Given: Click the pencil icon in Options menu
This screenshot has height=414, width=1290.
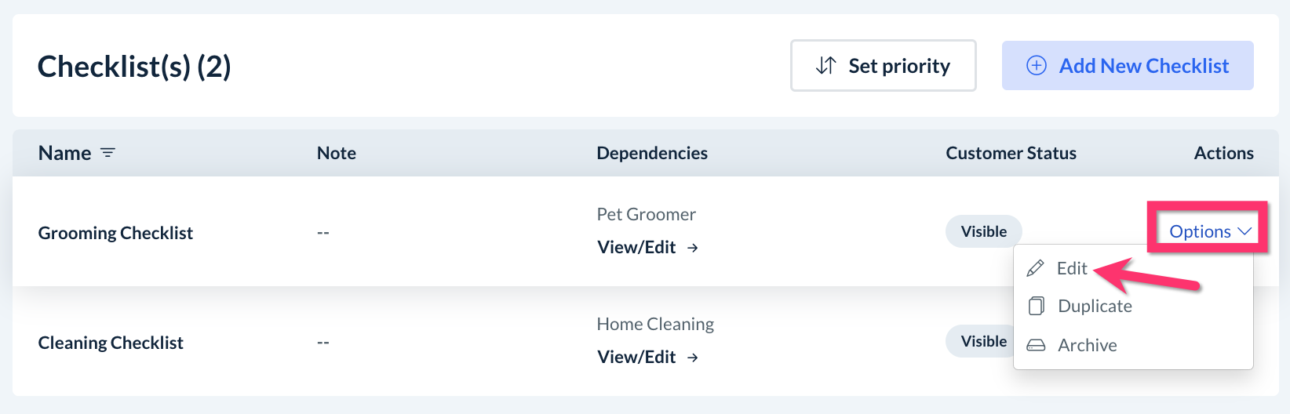Looking at the screenshot, I should point(1036,268).
